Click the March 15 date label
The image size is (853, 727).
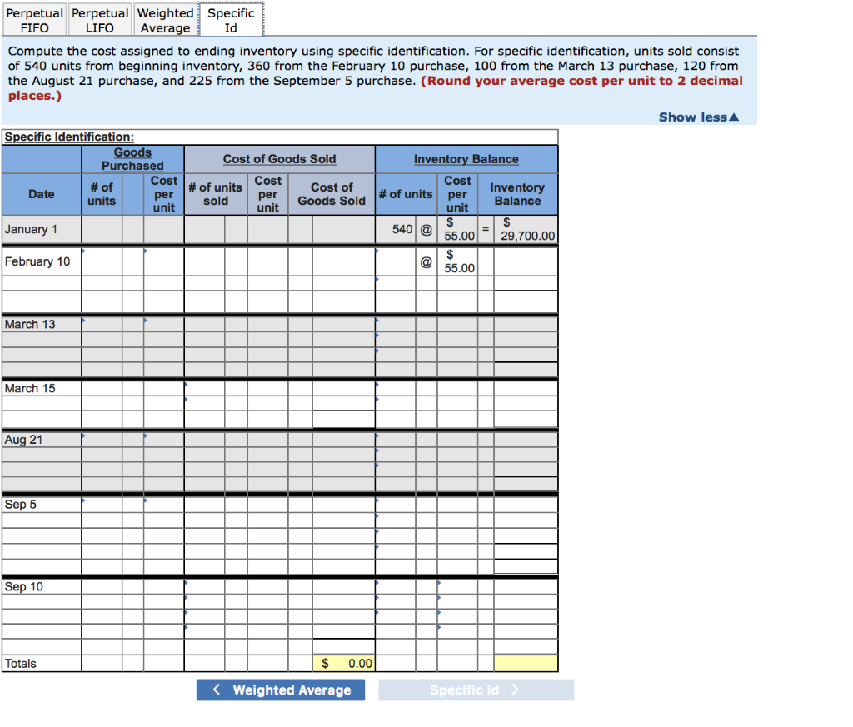[x=30, y=389]
